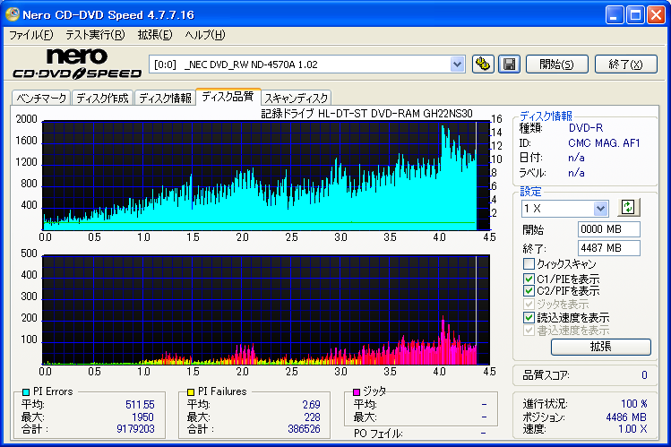Click the magenta ジッタ legend swatch
Image resolution: width=671 pixels, height=447 pixels.
point(357,391)
